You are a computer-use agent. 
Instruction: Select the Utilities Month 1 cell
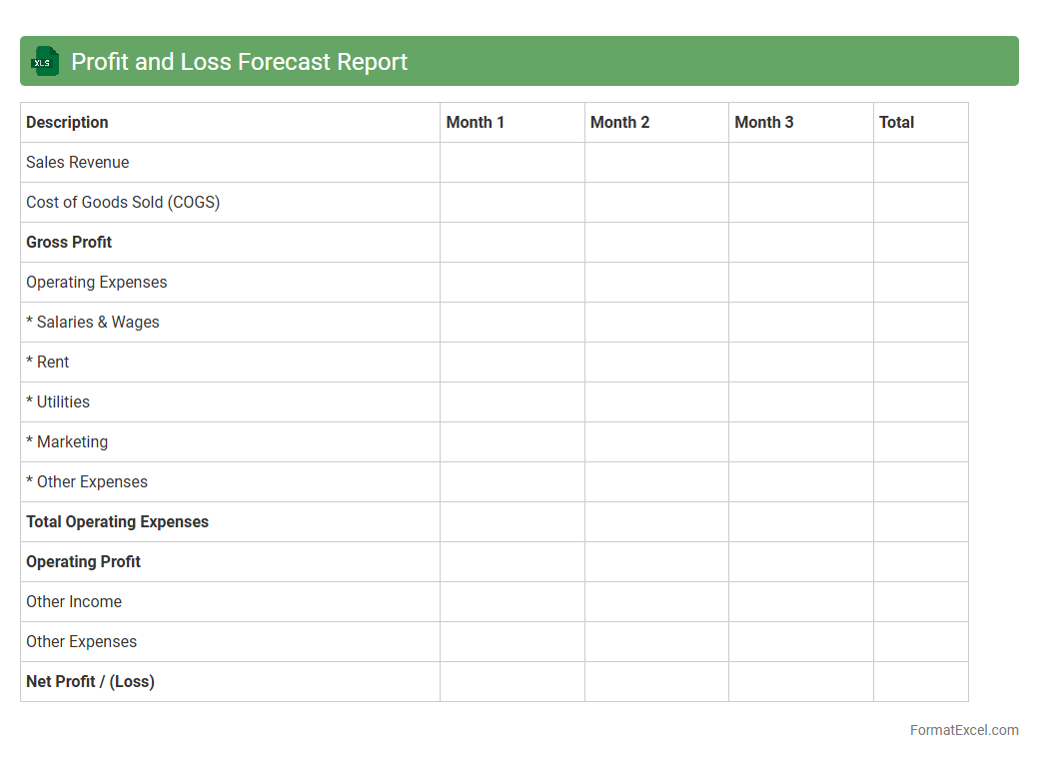pos(512,401)
